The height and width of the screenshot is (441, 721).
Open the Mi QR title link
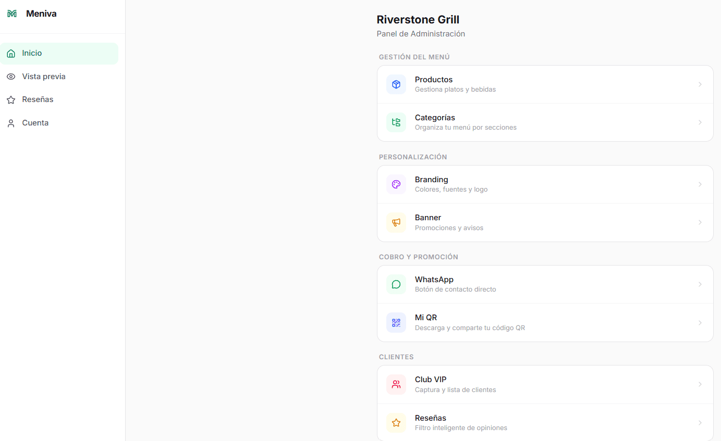(x=426, y=318)
